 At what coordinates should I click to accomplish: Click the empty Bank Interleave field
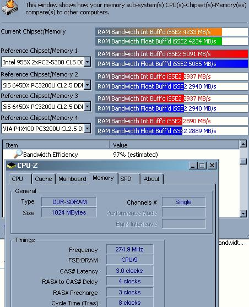click(x=183, y=224)
